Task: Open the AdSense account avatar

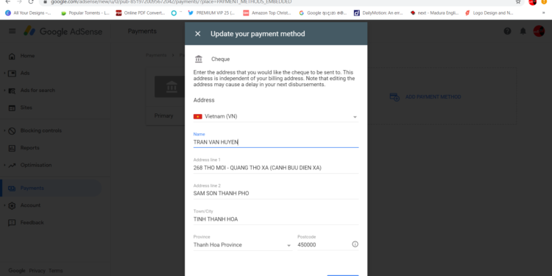Action: [539, 31]
